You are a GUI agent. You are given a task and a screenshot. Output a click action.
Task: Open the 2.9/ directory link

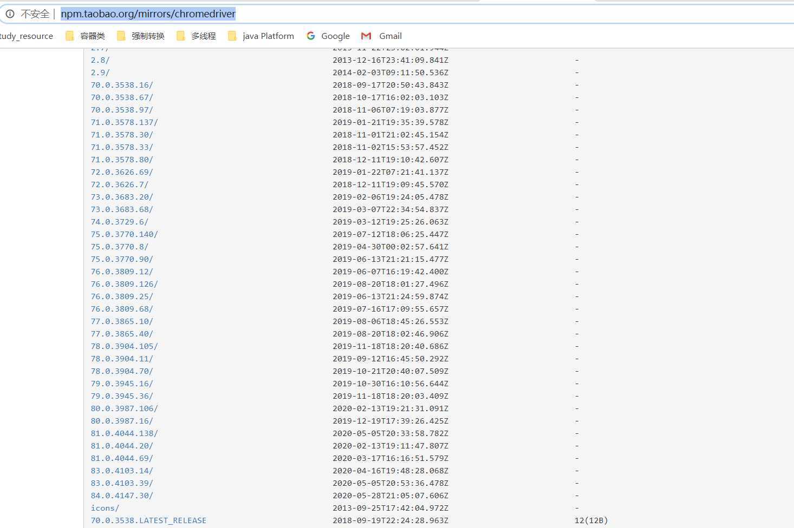(100, 72)
